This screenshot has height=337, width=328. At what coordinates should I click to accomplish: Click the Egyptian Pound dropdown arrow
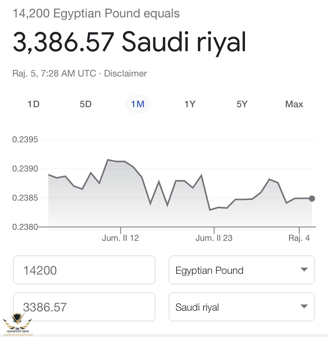pyautogui.click(x=304, y=269)
